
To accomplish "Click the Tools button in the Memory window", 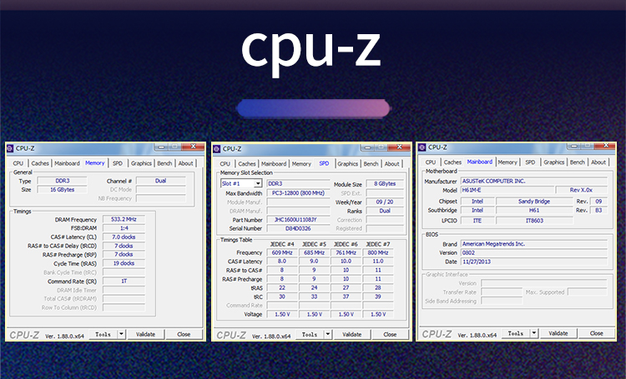I will coord(103,334).
